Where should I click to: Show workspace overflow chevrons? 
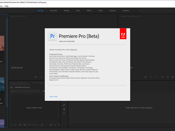coord(139,10)
